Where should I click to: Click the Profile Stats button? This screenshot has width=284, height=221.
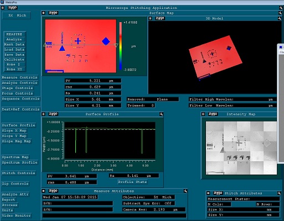(x=132, y=182)
